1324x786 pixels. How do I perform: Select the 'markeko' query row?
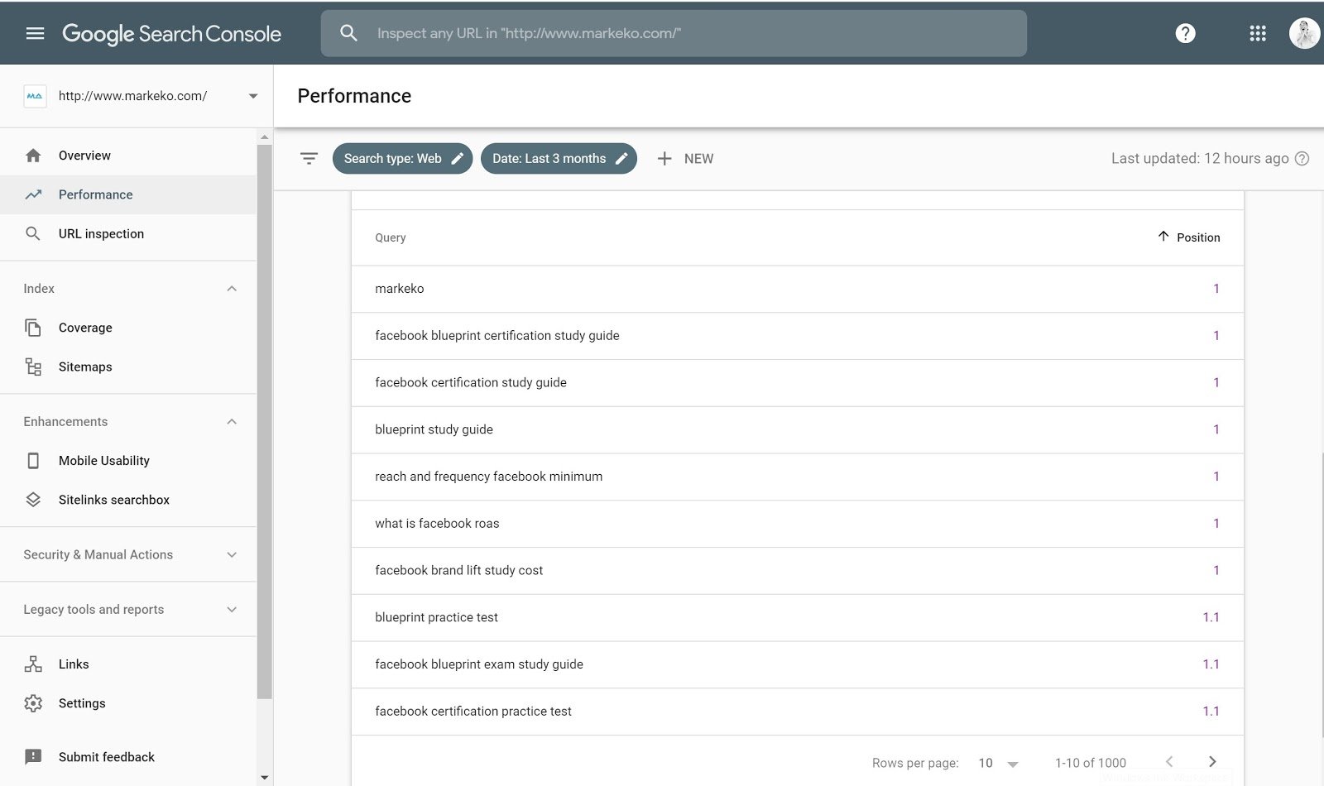point(797,289)
